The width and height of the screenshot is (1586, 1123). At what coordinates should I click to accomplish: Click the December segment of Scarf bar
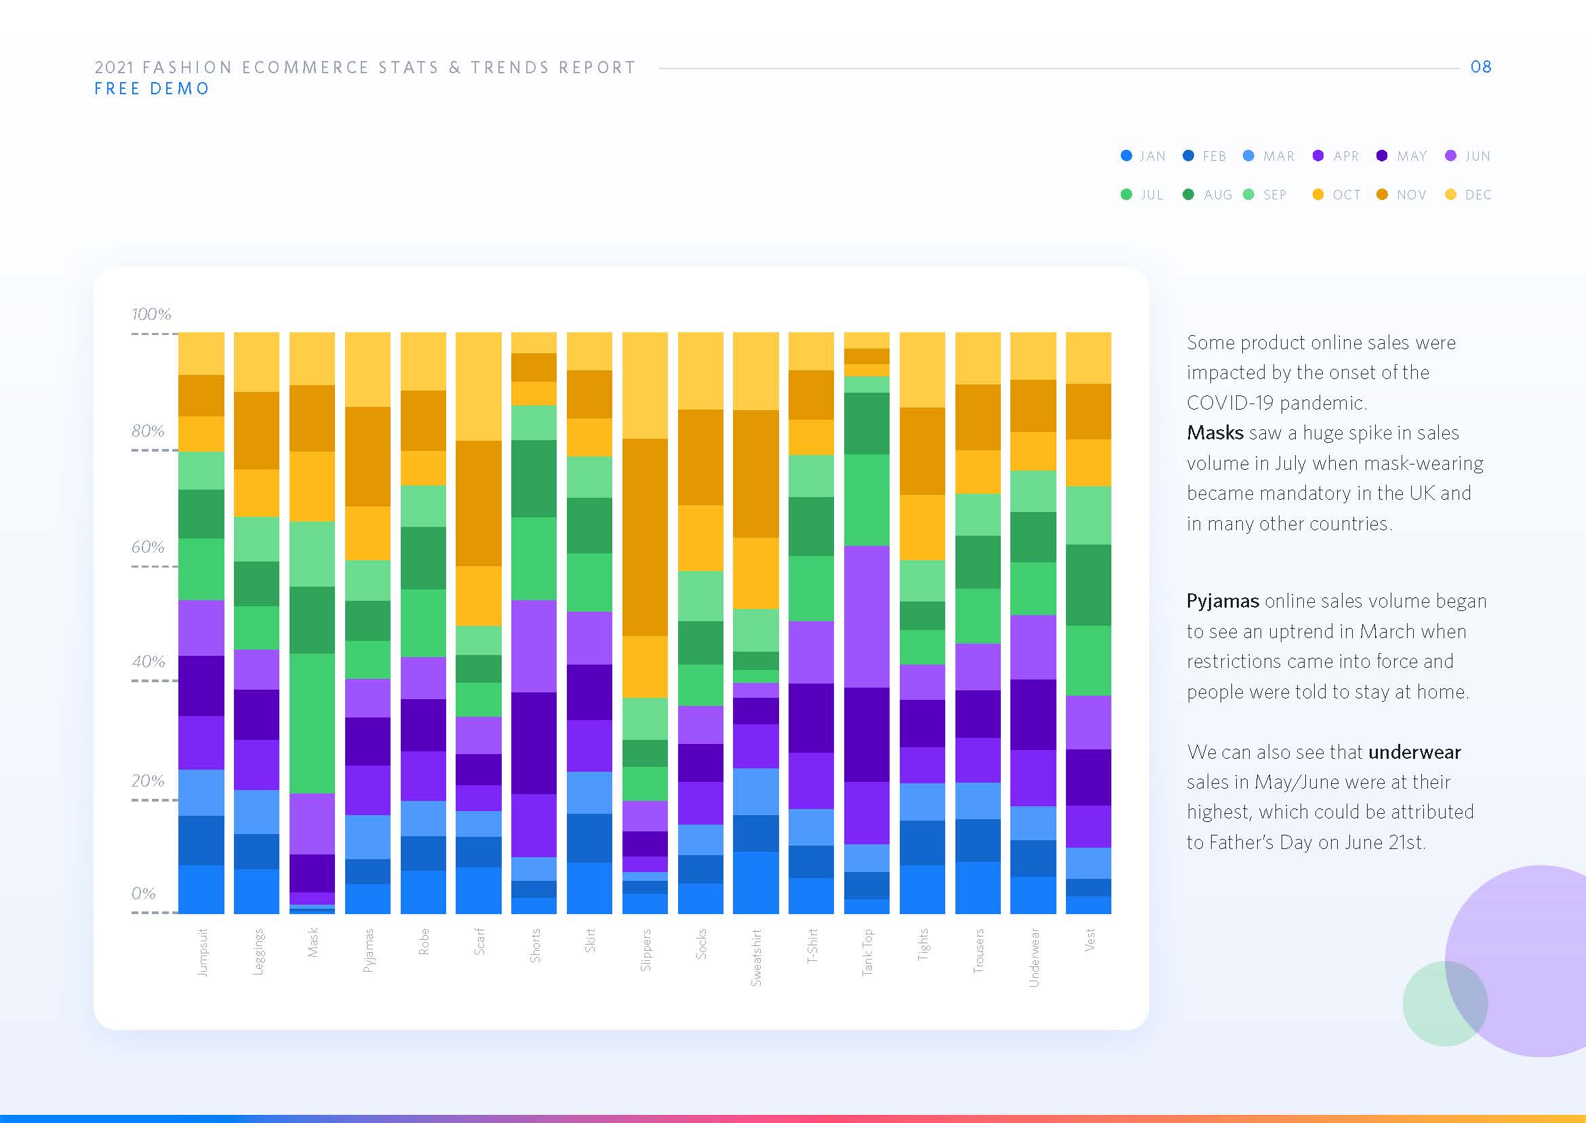click(479, 386)
